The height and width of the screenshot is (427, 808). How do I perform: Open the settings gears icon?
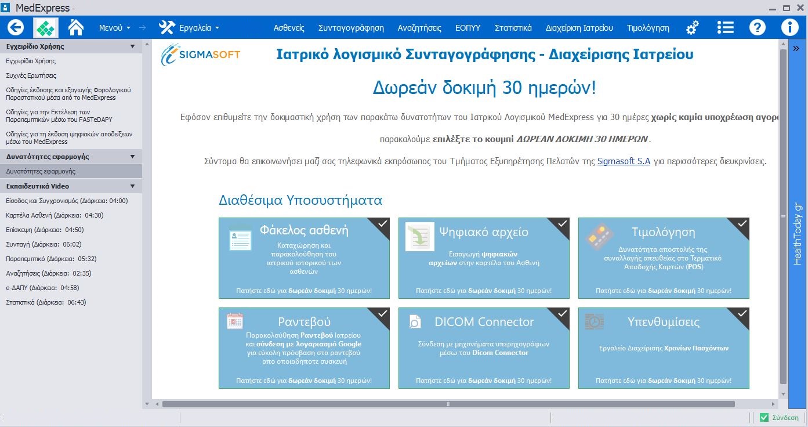coord(692,28)
